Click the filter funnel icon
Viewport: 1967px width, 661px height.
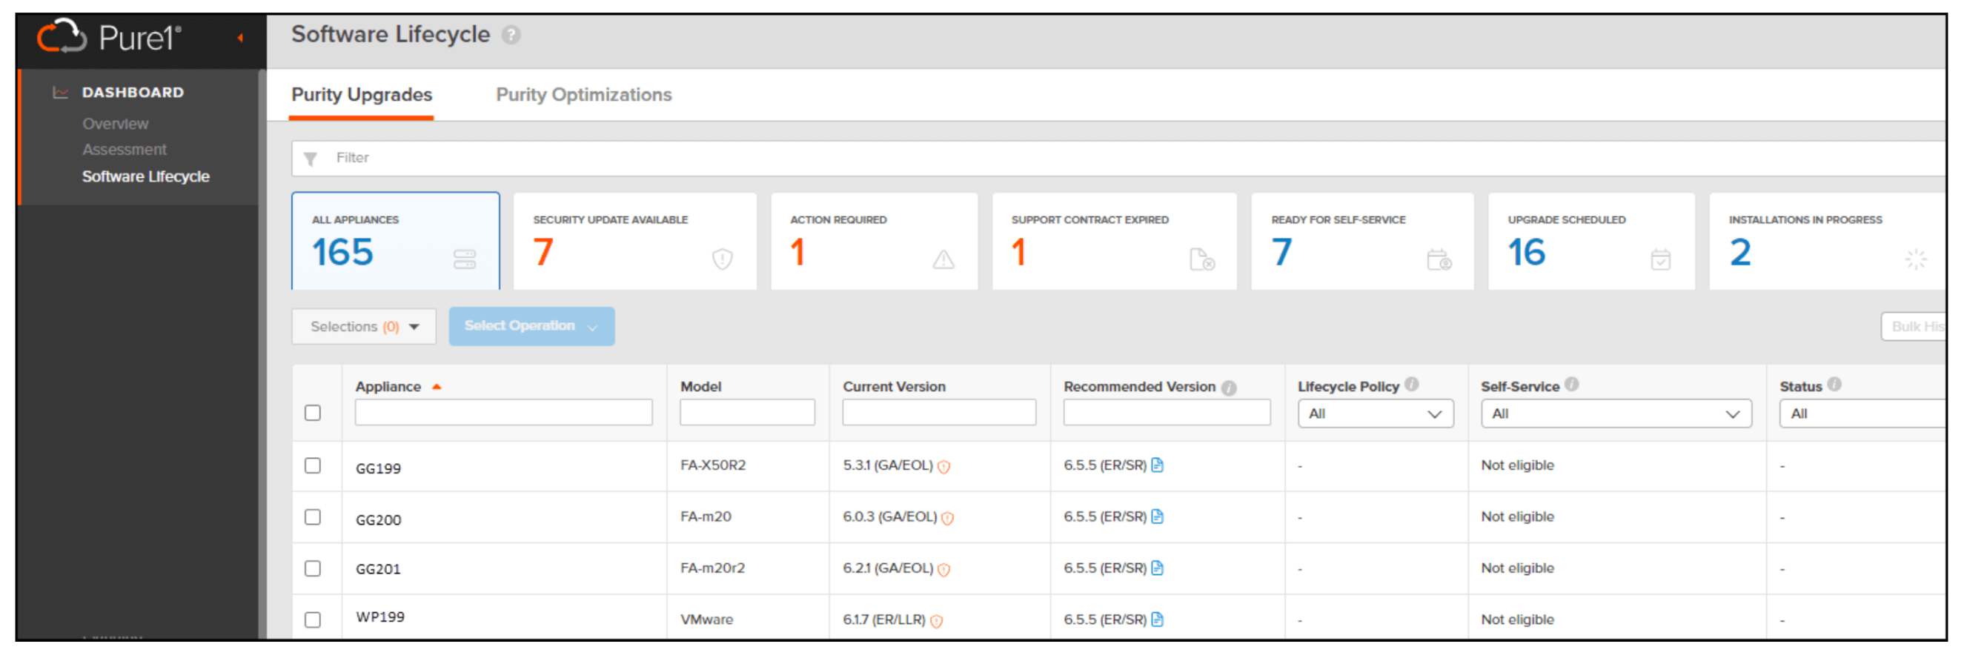pos(310,159)
